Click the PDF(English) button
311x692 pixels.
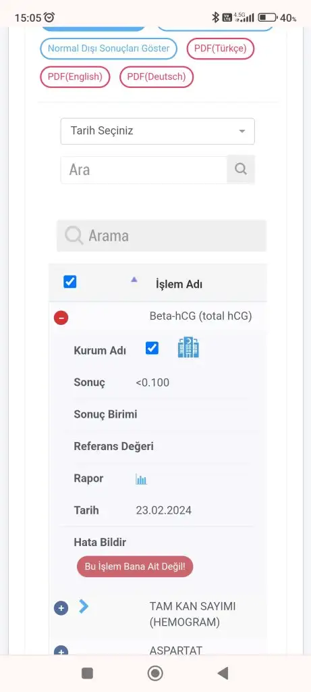(x=75, y=77)
